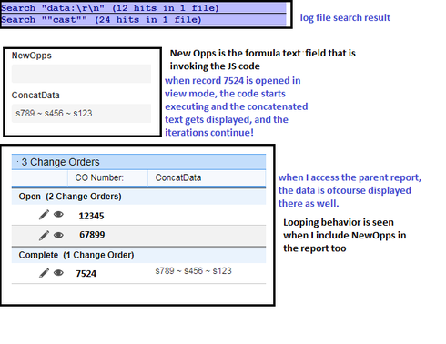Collapse the Complete (1 Change Order) group
Image resolution: width=446 pixels, height=344 pixels.
tap(76, 255)
